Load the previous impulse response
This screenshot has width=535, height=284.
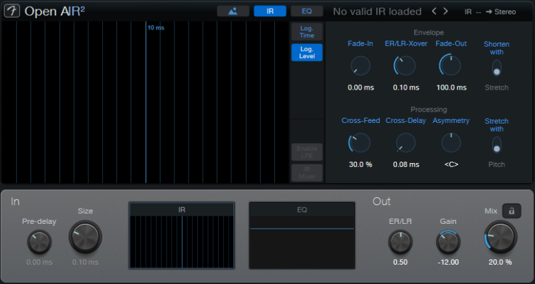coord(434,11)
